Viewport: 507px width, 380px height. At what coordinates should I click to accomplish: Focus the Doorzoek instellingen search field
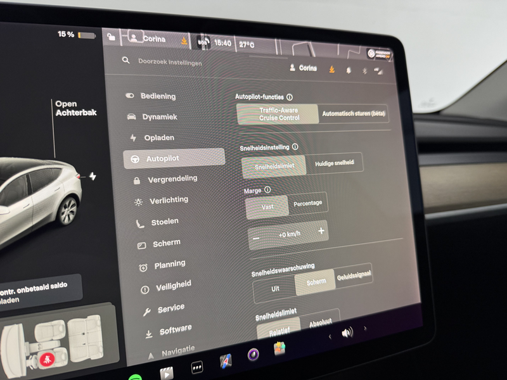pos(170,61)
